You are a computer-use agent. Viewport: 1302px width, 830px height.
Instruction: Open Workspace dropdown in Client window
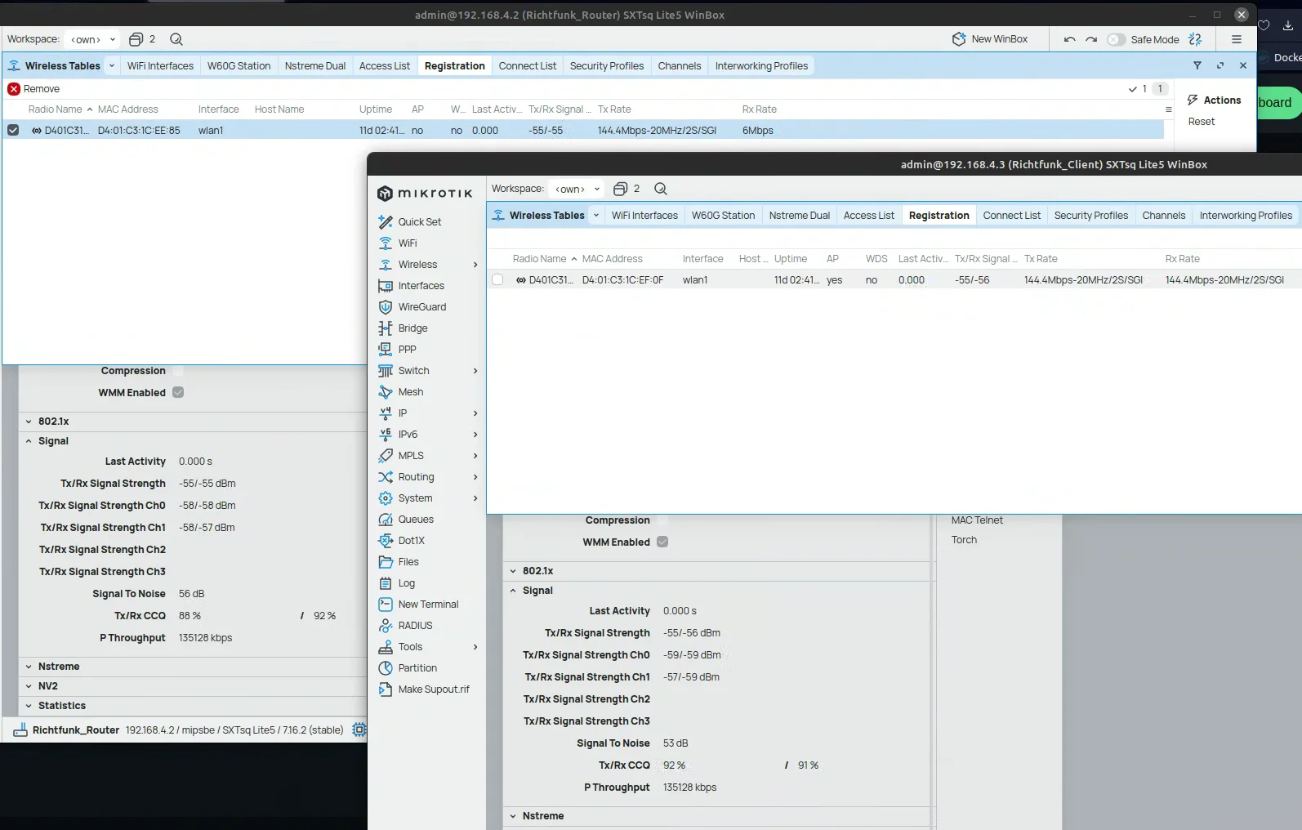point(577,189)
